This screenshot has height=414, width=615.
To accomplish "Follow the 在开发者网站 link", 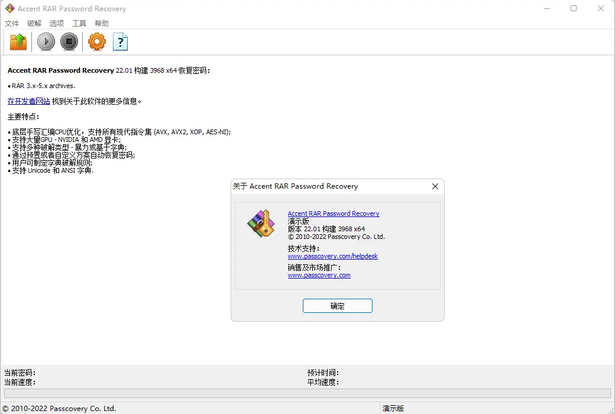I will [28, 101].
